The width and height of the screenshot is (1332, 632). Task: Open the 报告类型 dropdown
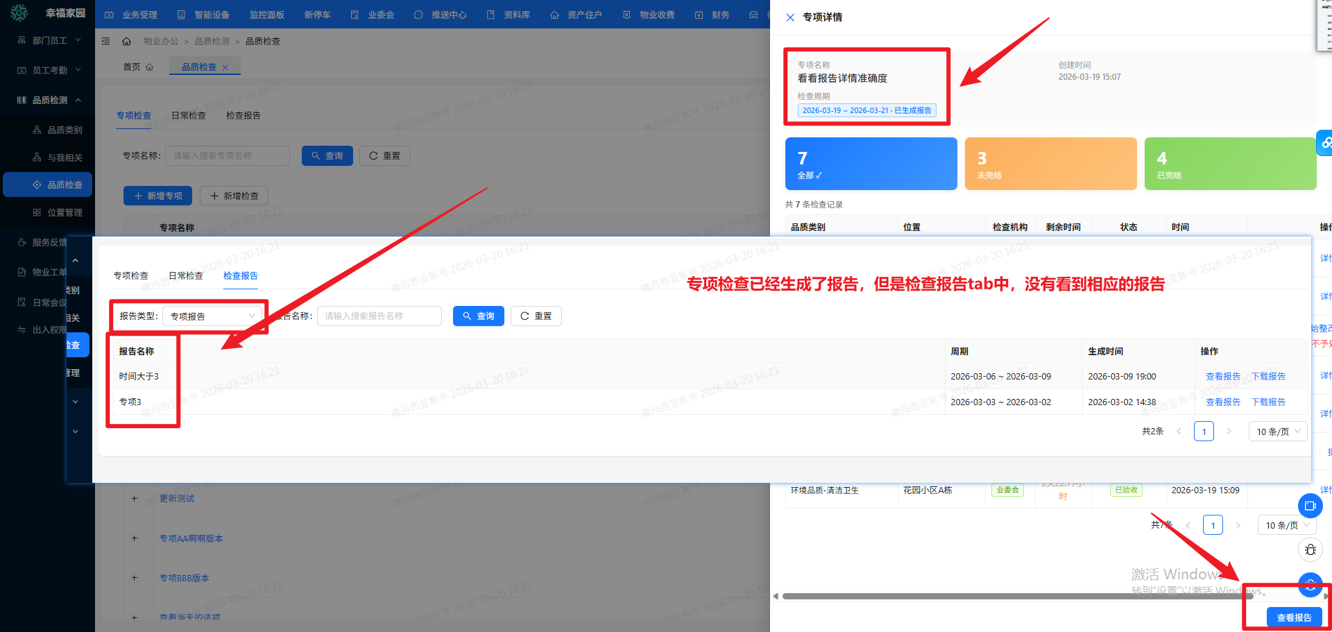point(212,316)
